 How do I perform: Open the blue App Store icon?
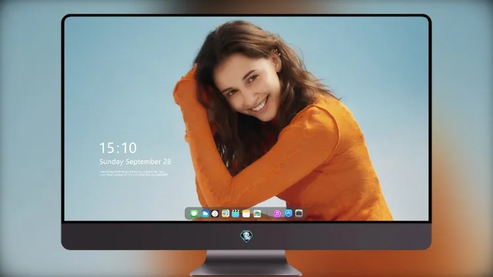click(289, 213)
